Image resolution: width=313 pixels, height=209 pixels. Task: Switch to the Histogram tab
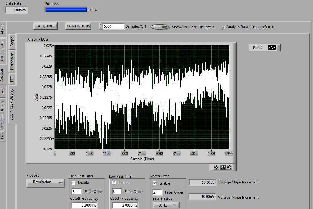click(12, 61)
